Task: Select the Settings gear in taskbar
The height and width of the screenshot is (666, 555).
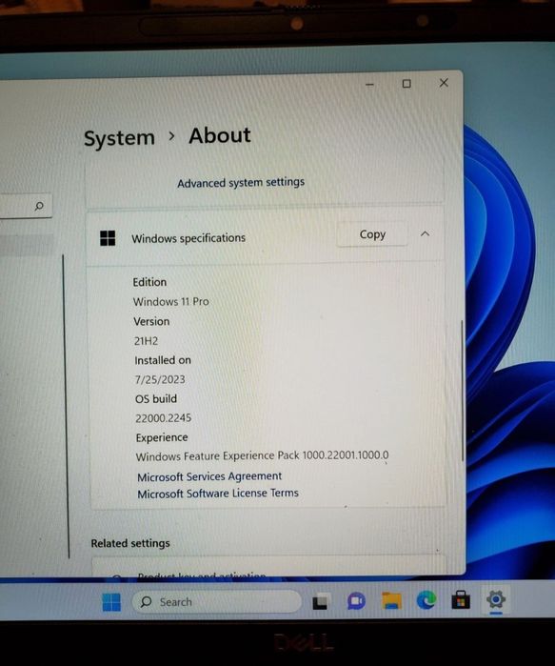Action: [x=496, y=599]
